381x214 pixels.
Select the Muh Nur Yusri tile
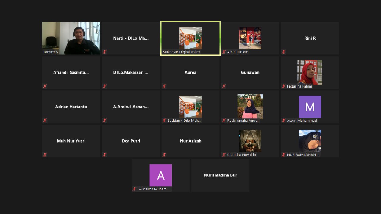(71, 141)
